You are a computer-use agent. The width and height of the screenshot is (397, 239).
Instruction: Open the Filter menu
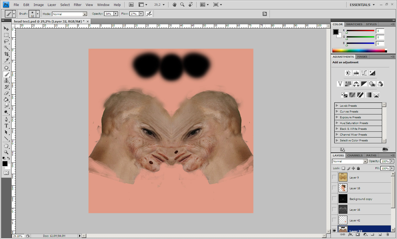(x=77, y=5)
